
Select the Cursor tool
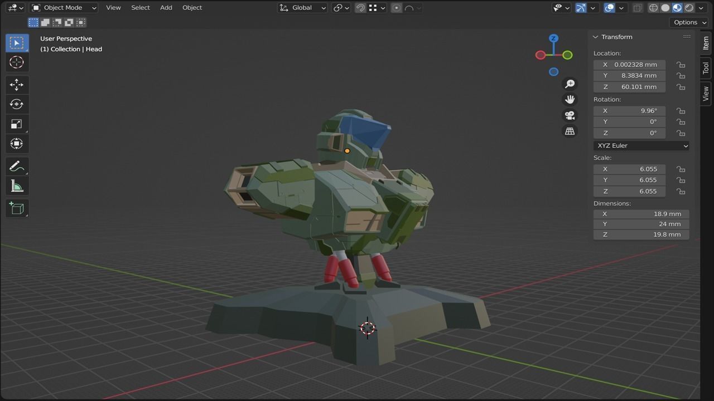[x=17, y=63]
